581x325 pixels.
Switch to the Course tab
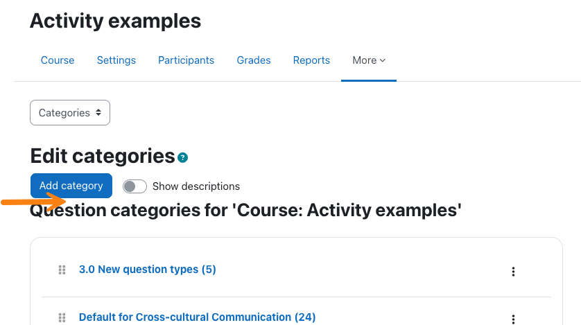point(58,60)
